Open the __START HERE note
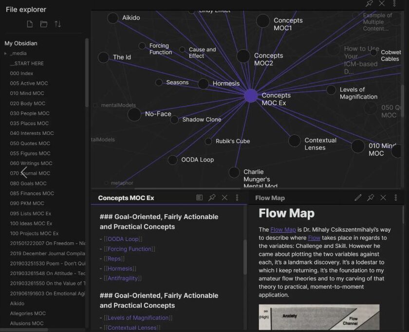The width and height of the screenshot is (409, 332). point(27,63)
